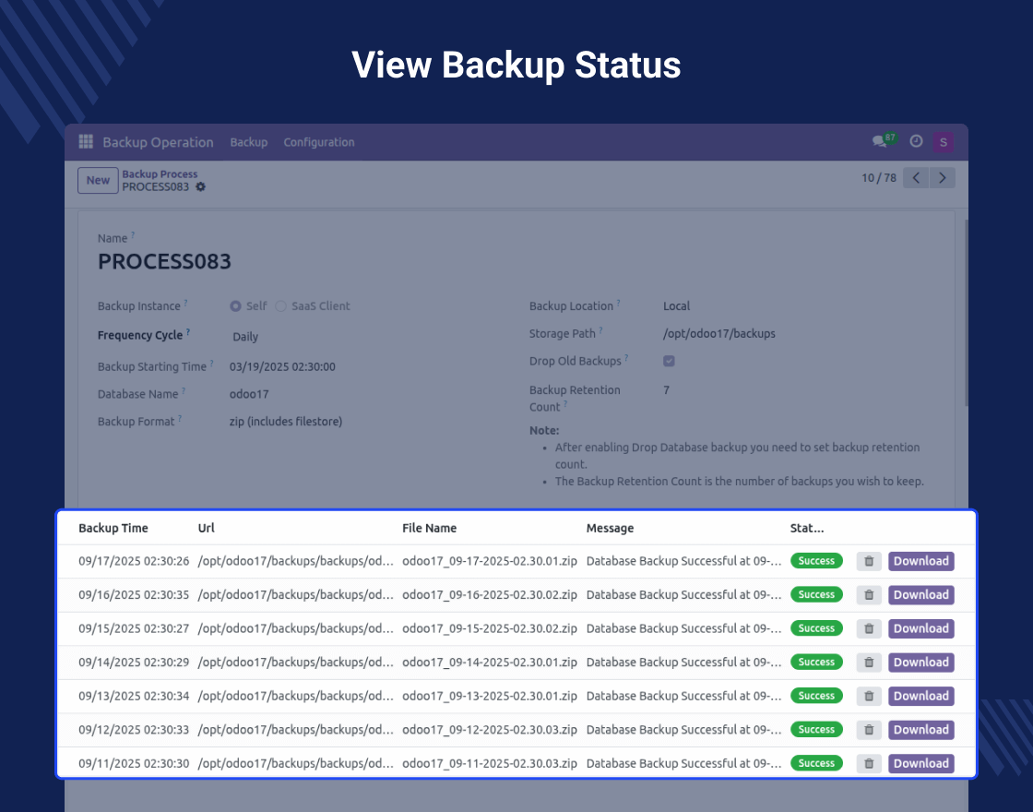This screenshot has height=812, width=1033.
Task: Click the help tooltip beside Storage Path label
Action: pos(600,330)
